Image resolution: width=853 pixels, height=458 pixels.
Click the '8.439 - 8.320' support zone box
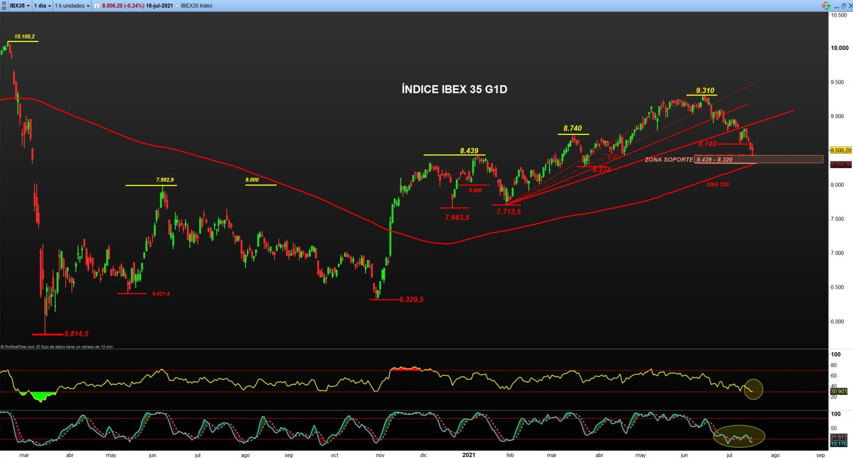coord(759,159)
